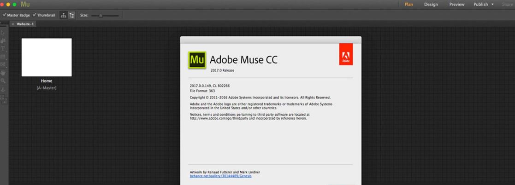Click the Mu app logo in title bar
The width and height of the screenshot is (515, 185).
click(25, 4)
